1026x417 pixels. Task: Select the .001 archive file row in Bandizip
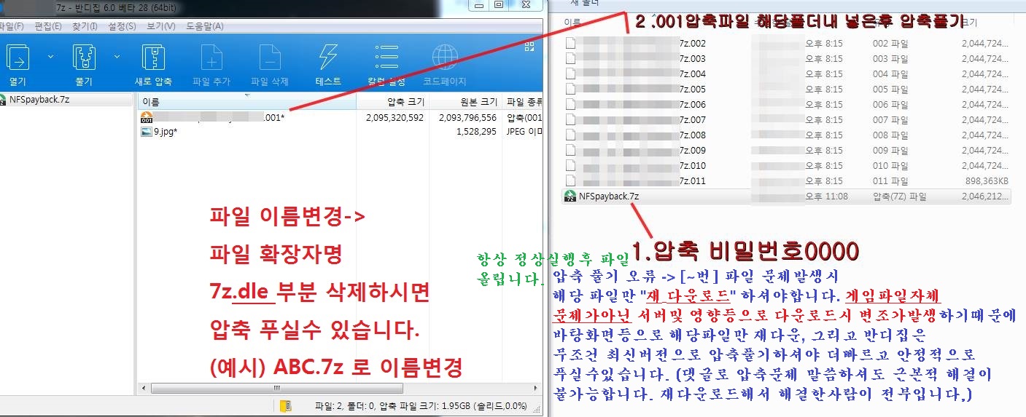[x=341, y=117]
